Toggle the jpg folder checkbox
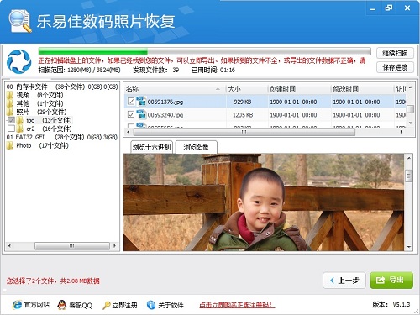 (11, 120)
